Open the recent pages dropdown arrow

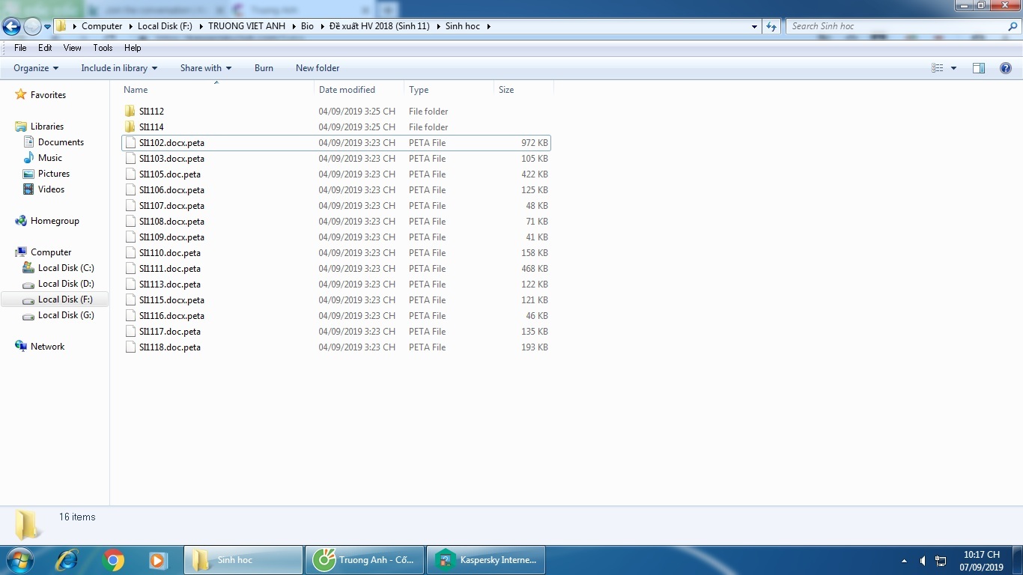coord(47,27)
